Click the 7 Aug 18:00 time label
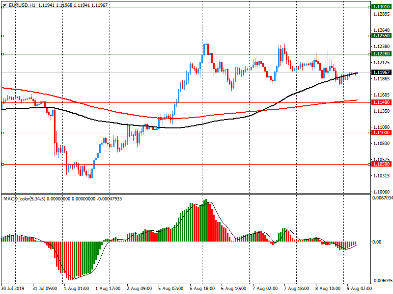This screenshot has width=393, height=294. (x=297, y=289)
